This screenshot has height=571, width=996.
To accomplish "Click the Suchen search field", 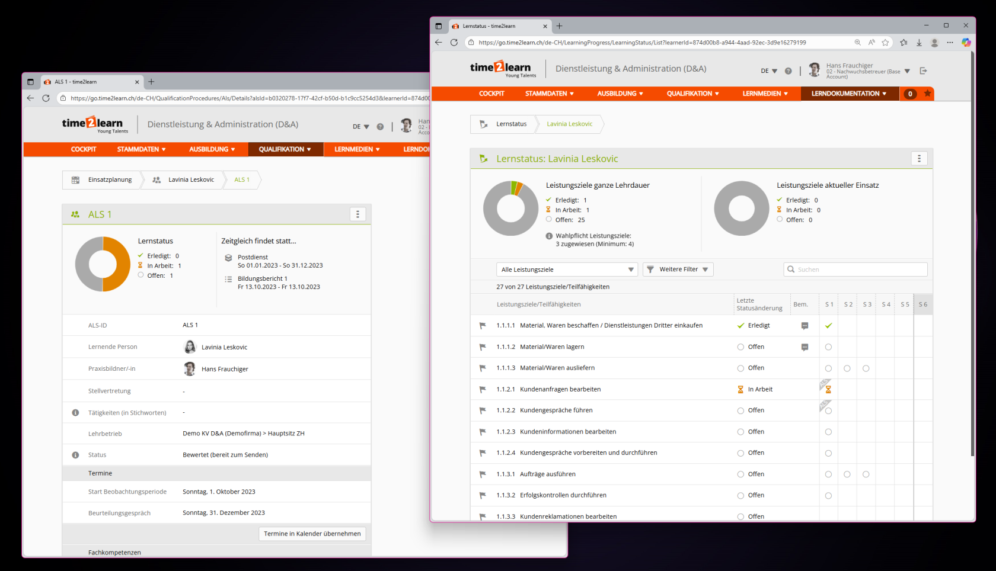I will 860,270.
